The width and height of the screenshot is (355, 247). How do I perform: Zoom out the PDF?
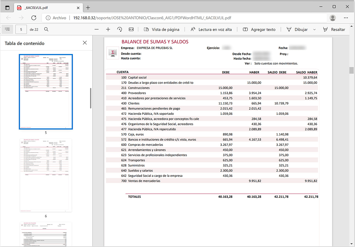coord(97,29)
